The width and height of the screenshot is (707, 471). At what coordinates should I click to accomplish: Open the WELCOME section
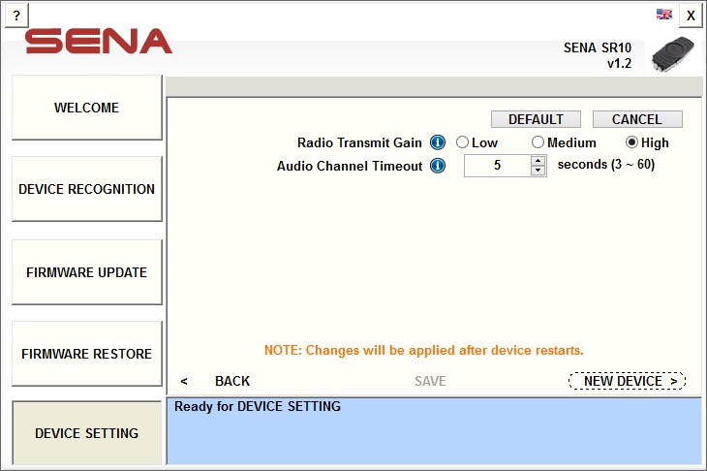tap(86, 108)
